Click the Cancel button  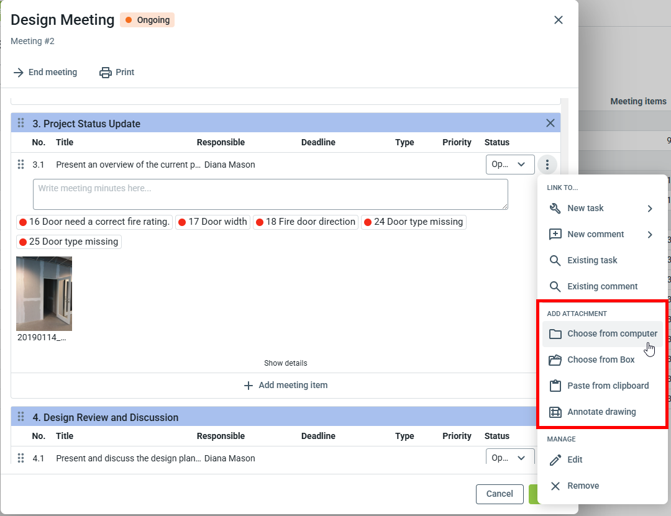(500, 494)
